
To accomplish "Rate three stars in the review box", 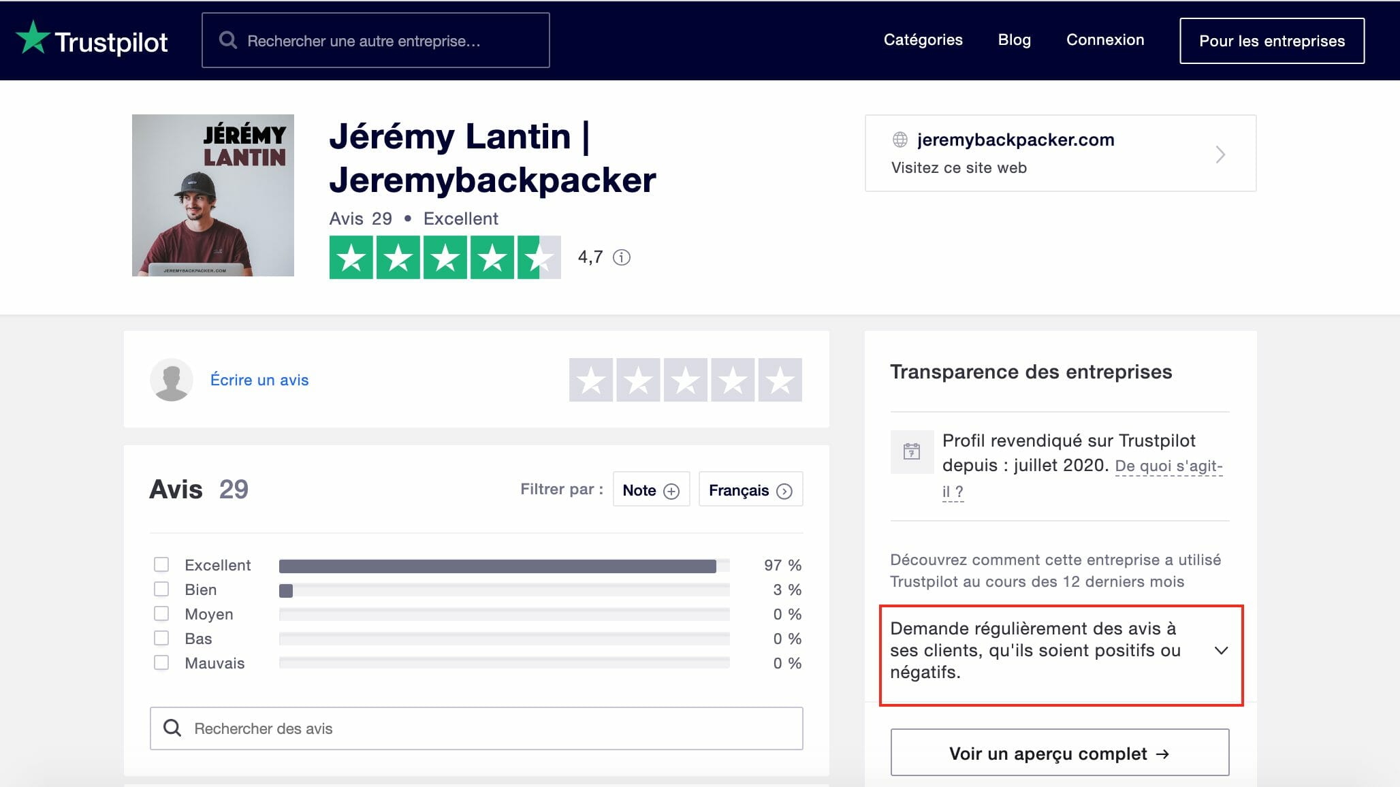I will coord(686,380).
